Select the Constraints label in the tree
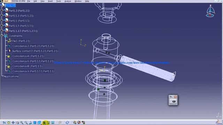The image size is (223, 125). 15,36
